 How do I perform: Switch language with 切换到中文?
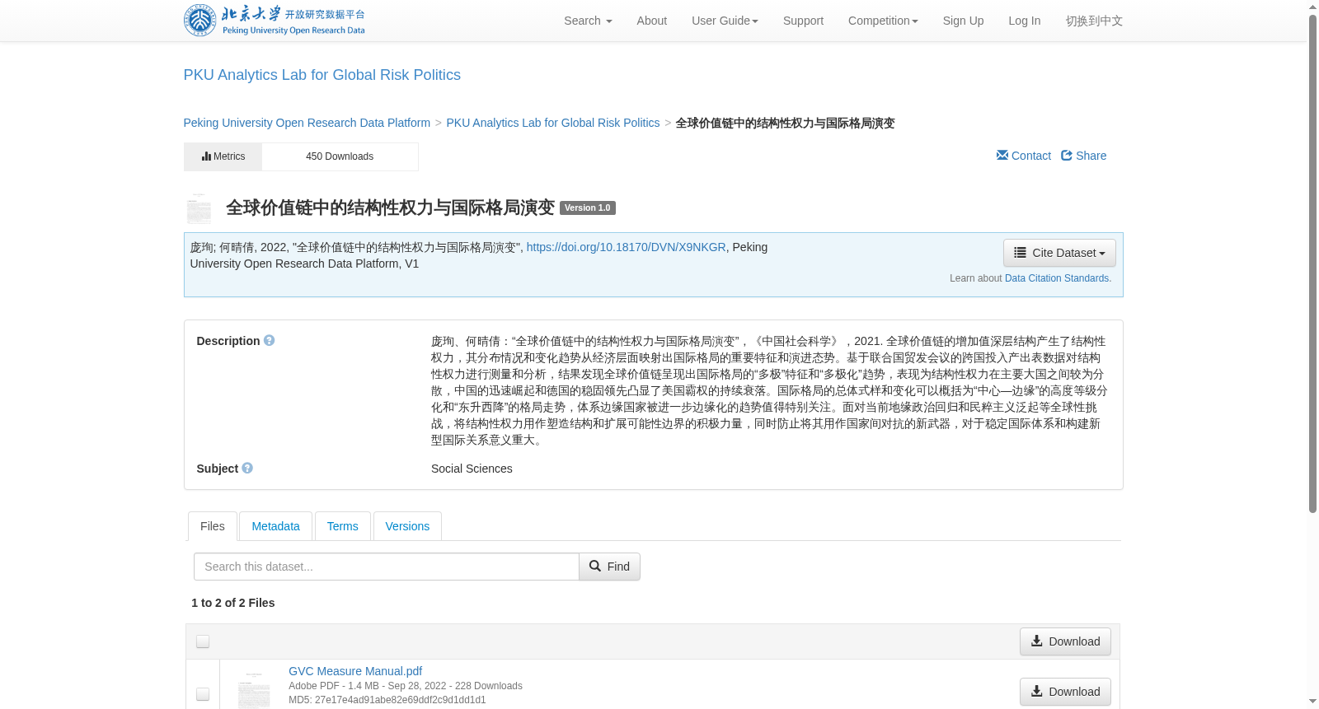coord(1094,21)
